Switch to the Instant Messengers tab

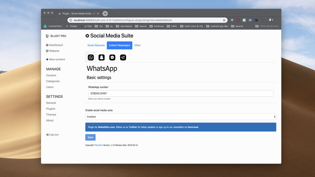[x=119, y=45]
